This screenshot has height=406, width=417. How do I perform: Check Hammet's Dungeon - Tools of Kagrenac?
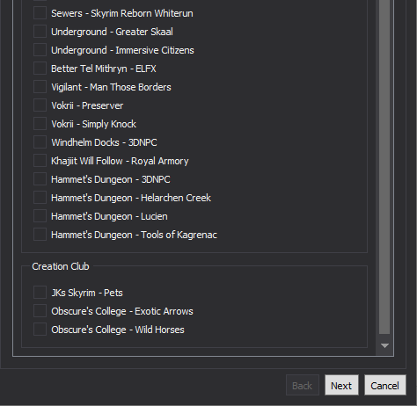point(40,235)
